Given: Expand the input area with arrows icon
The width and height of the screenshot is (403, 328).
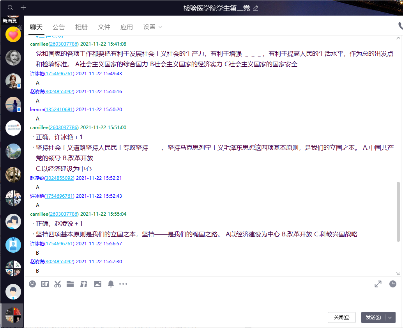Looking at the screenshot, I should [378, 284].
